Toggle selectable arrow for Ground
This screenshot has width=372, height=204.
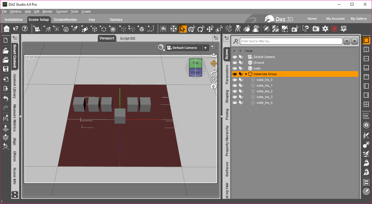[x=241, y=63]
